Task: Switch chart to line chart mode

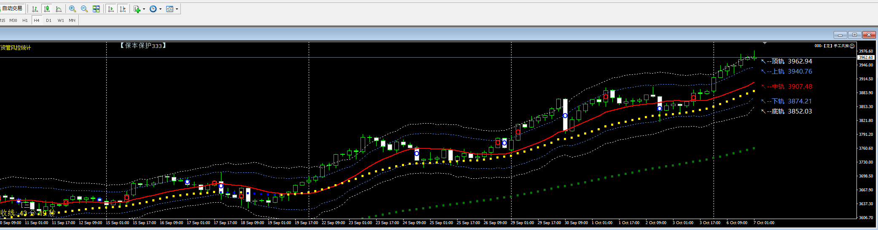Action: point(59,9)
